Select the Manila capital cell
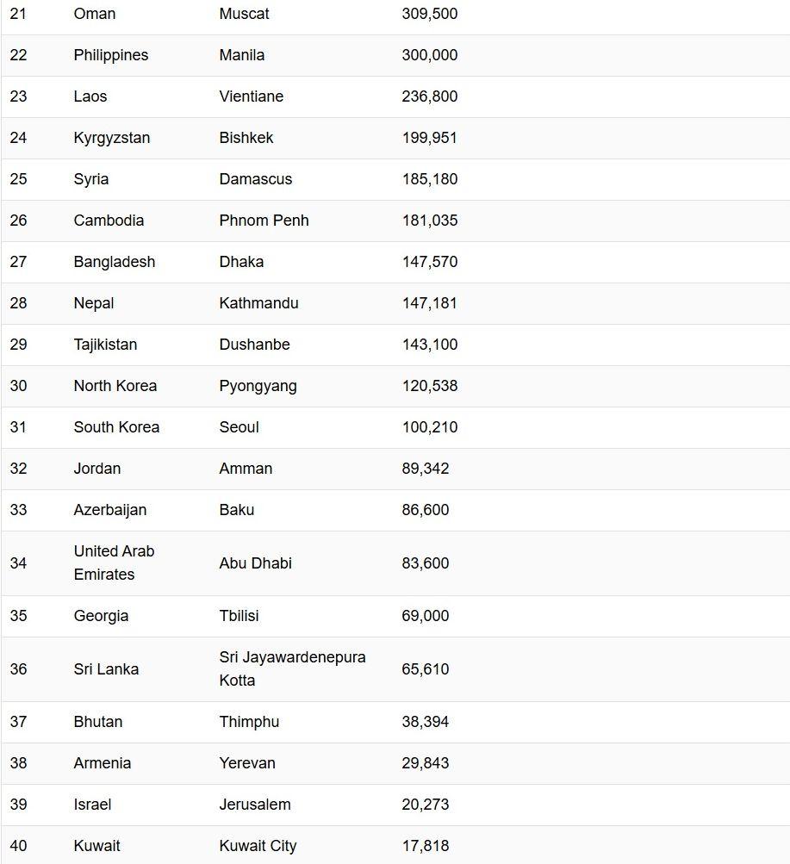Screen dimensions: 790x864 pyautogui.click(x=242, y=55)
